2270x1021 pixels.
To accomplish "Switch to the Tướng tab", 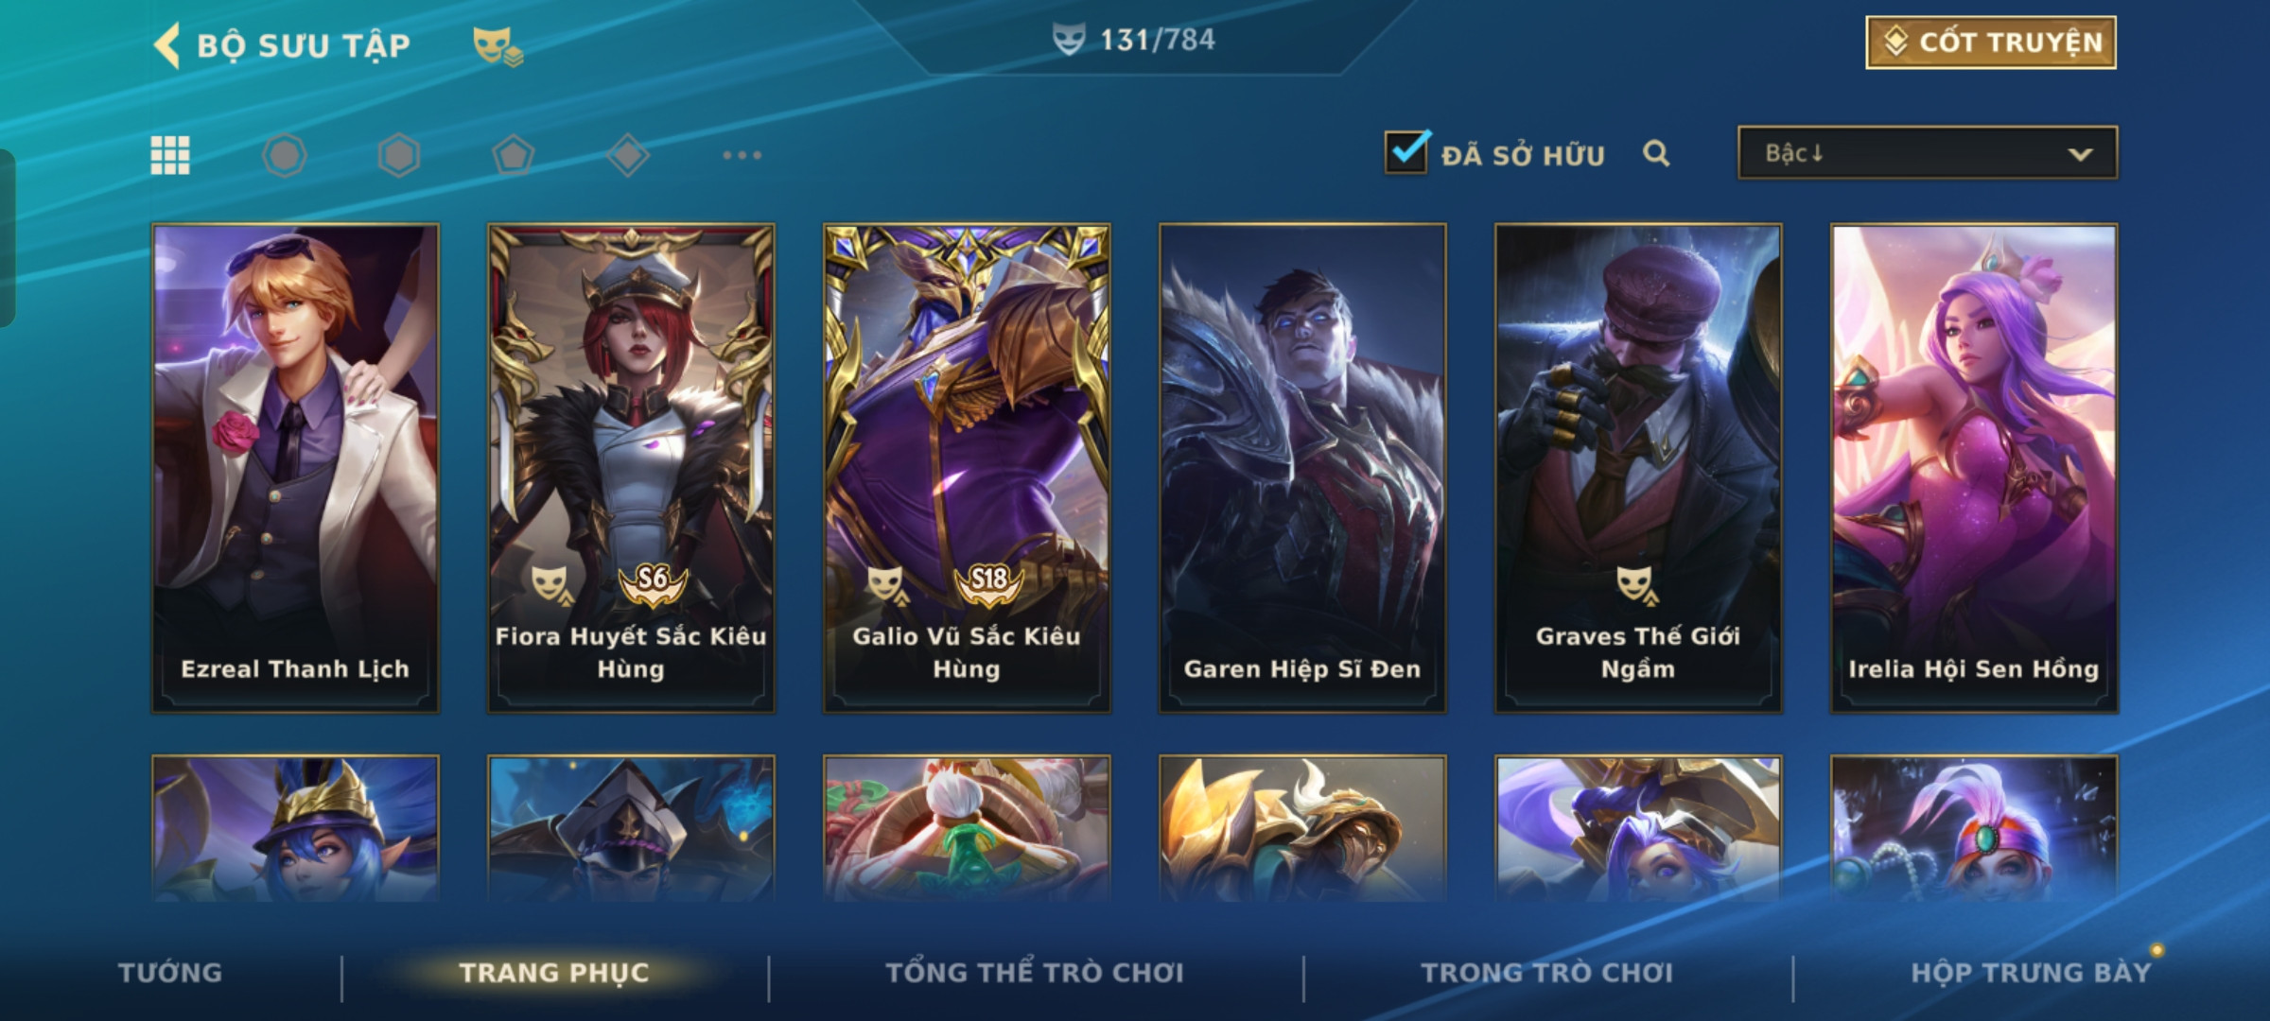I will [170, 973].
